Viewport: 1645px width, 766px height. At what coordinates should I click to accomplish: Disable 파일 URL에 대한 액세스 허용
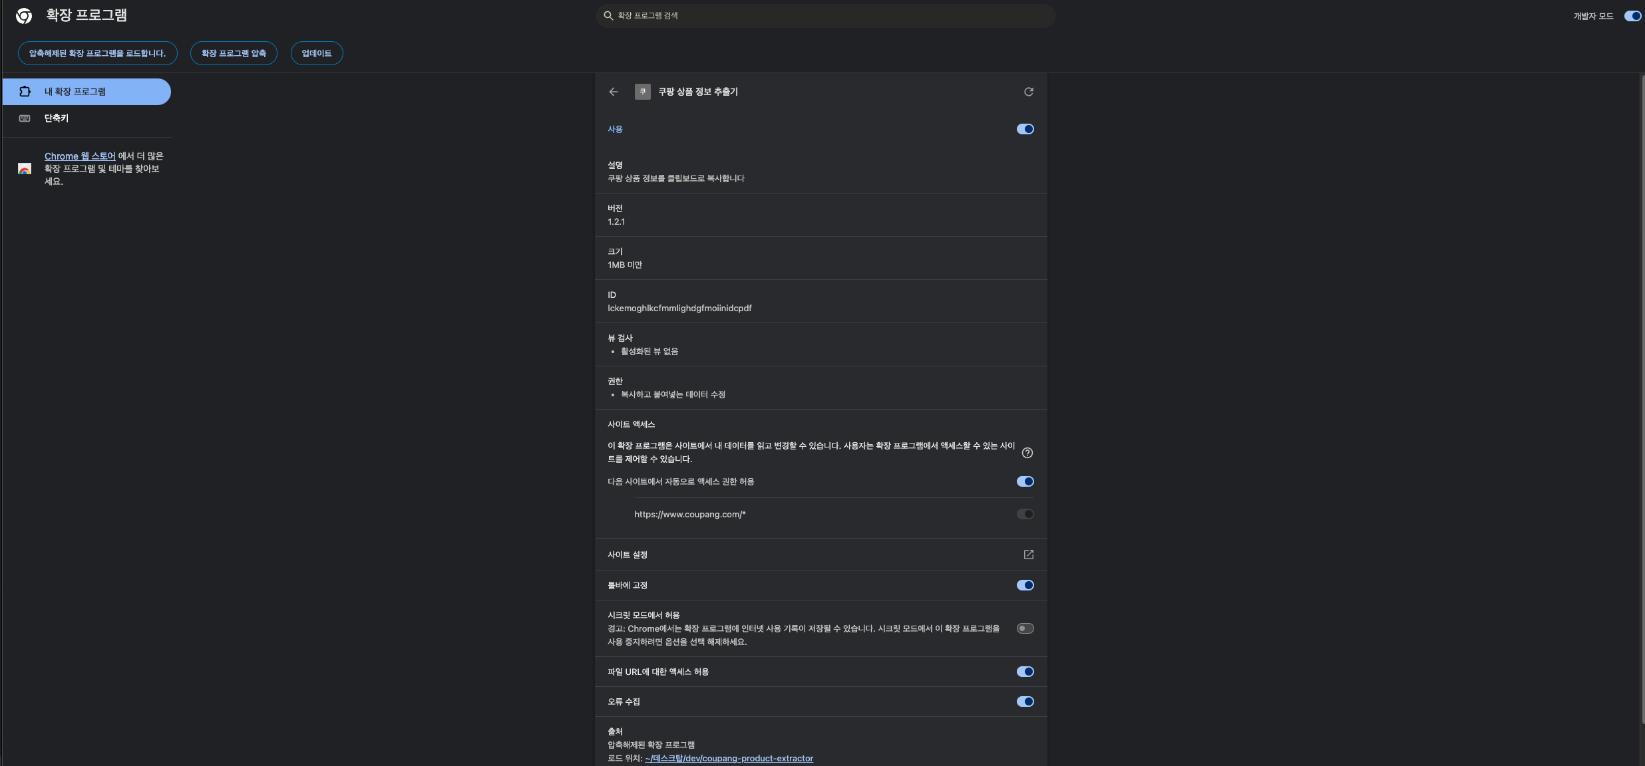[1024, 671]
